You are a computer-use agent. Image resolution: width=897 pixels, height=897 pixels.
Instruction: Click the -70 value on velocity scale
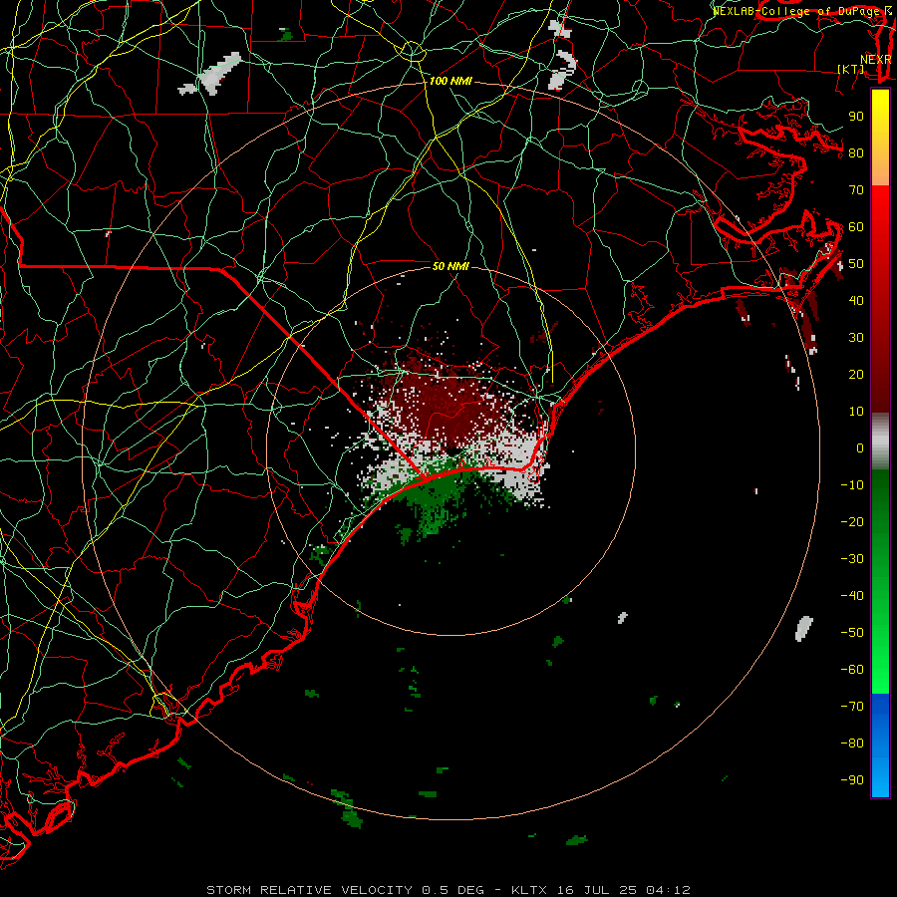coord(852,707)
